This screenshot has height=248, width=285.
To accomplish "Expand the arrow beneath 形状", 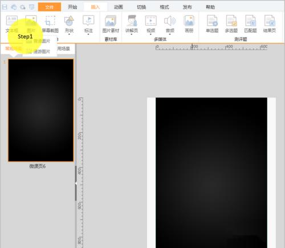I will (x=69, y=34).
